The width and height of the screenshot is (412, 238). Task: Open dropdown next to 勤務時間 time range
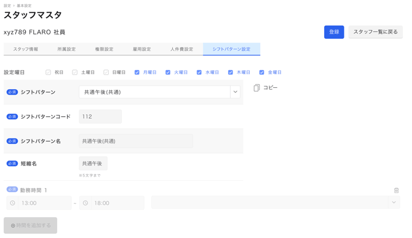click(275, 202)
